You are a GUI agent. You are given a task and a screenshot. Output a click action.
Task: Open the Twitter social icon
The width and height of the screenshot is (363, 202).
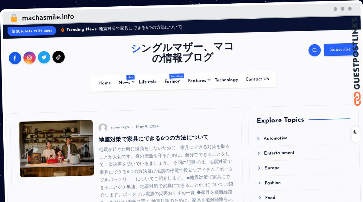coord(44,57)
